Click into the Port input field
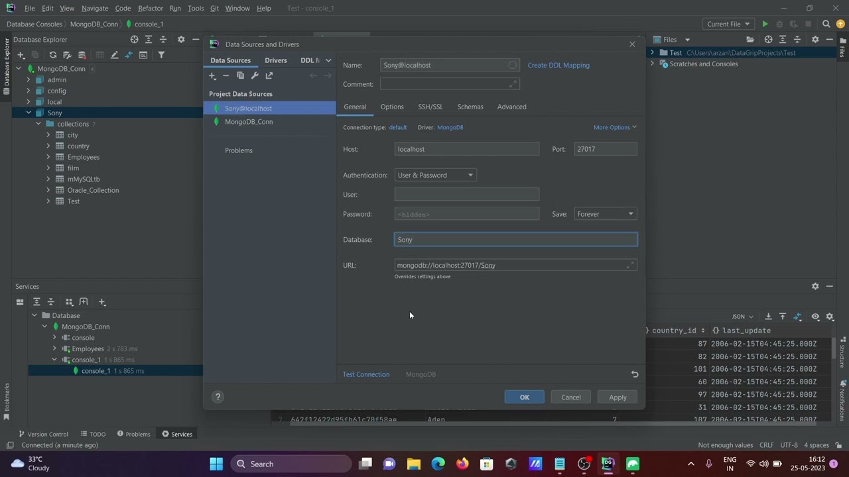Viewport: 849px width, 477px height. coord(606,149)
